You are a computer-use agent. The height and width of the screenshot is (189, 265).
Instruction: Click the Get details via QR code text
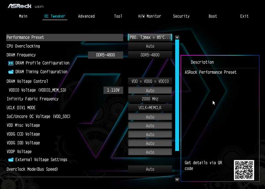click(203, 165)
